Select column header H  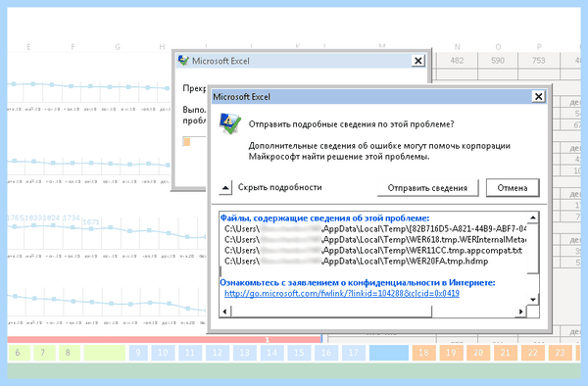162,47
